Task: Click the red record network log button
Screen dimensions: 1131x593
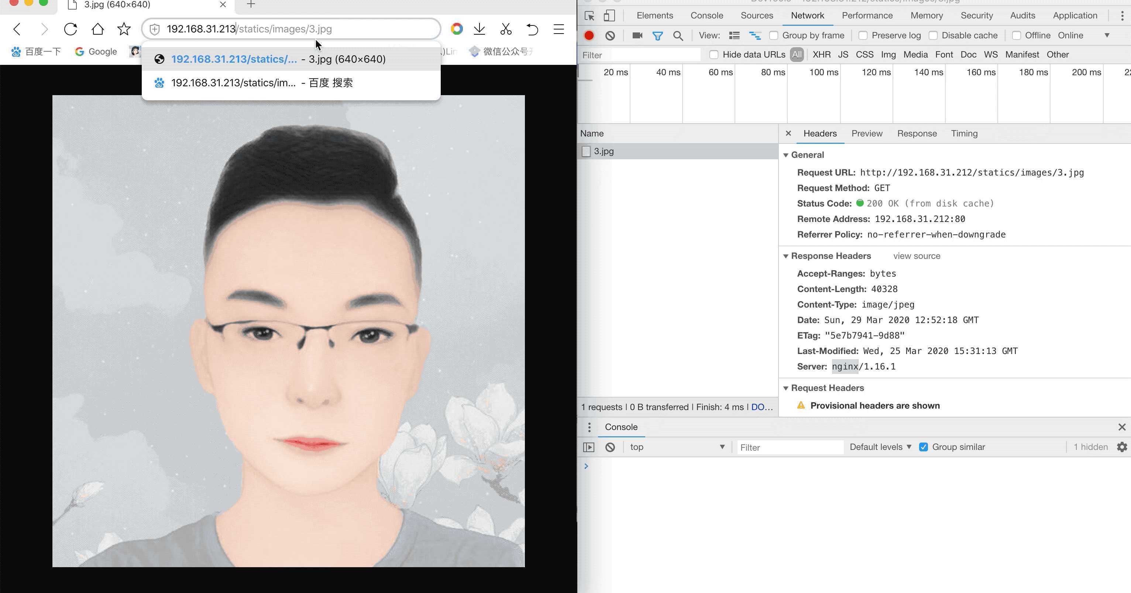Action: pyautogui.click(x=589, y=35)
